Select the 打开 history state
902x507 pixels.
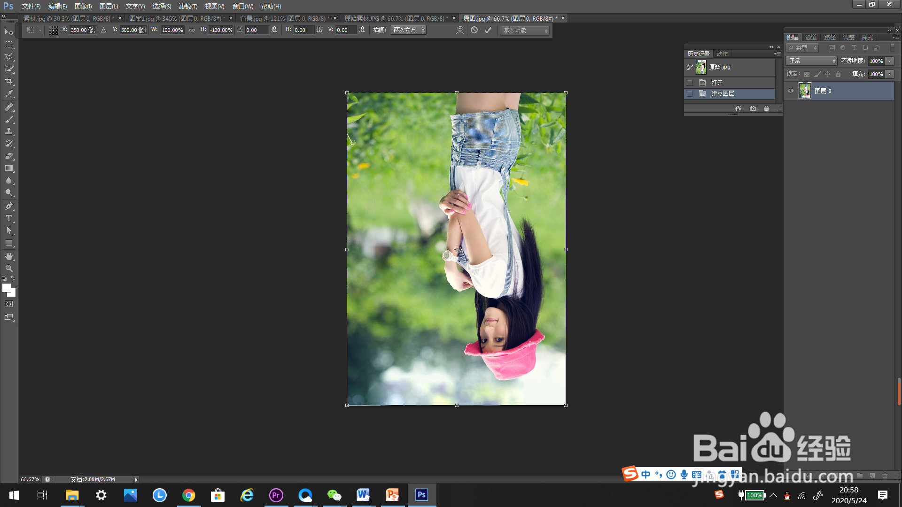pos(717,83)
